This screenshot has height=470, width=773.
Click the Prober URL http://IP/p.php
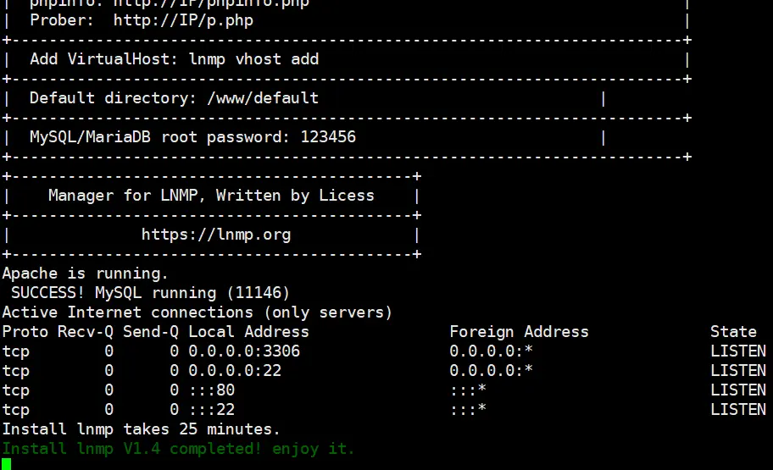(x=183, y=20)
